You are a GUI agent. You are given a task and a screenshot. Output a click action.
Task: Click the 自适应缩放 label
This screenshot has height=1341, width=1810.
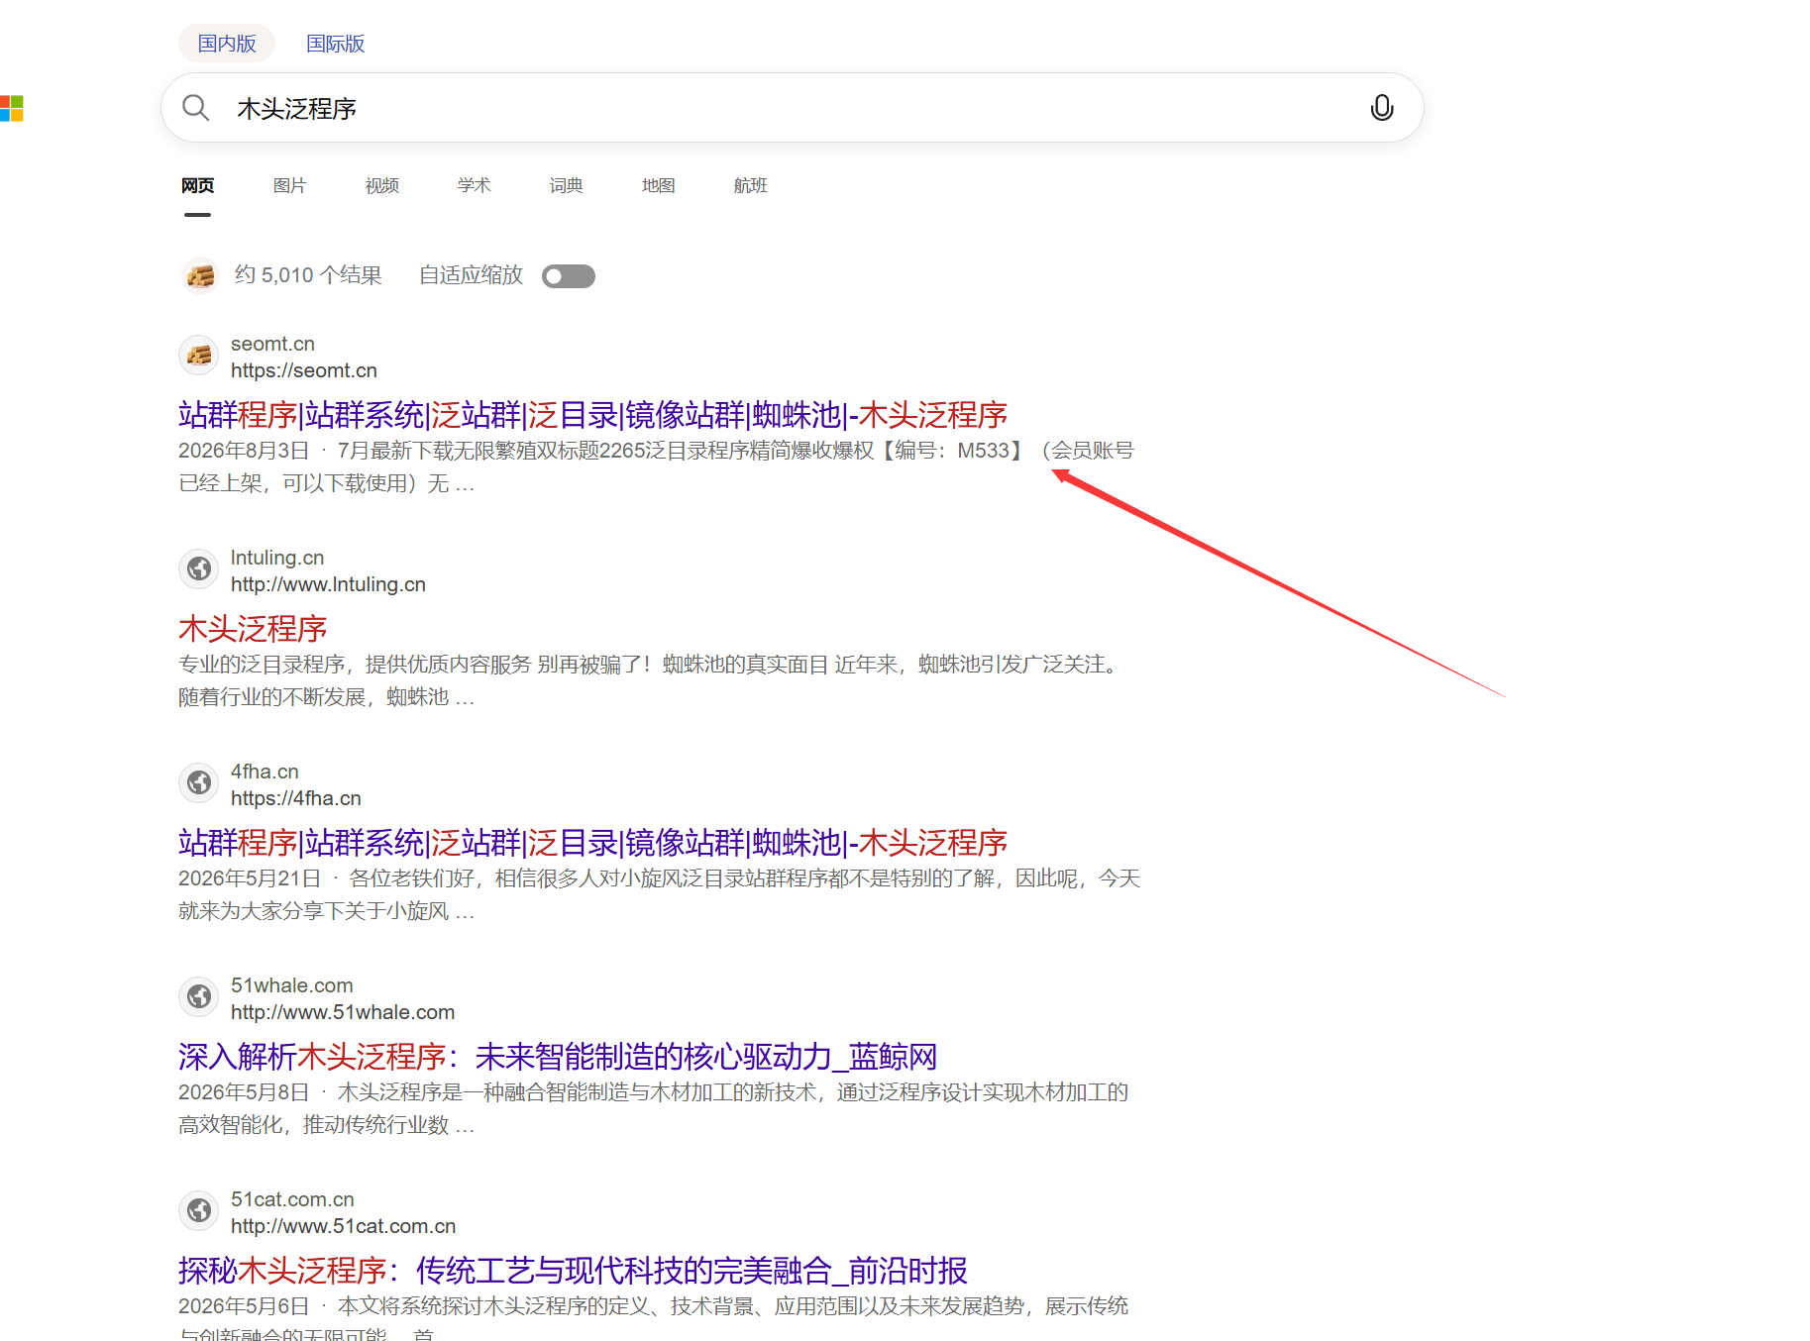coord(471,275)
